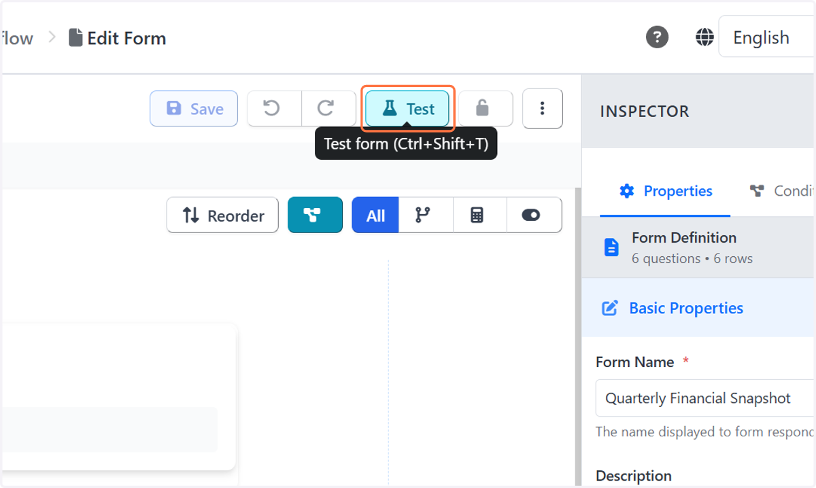Click the flow breadcrumb link
Screen dimensions: 816x488
(x=17, y=38)
